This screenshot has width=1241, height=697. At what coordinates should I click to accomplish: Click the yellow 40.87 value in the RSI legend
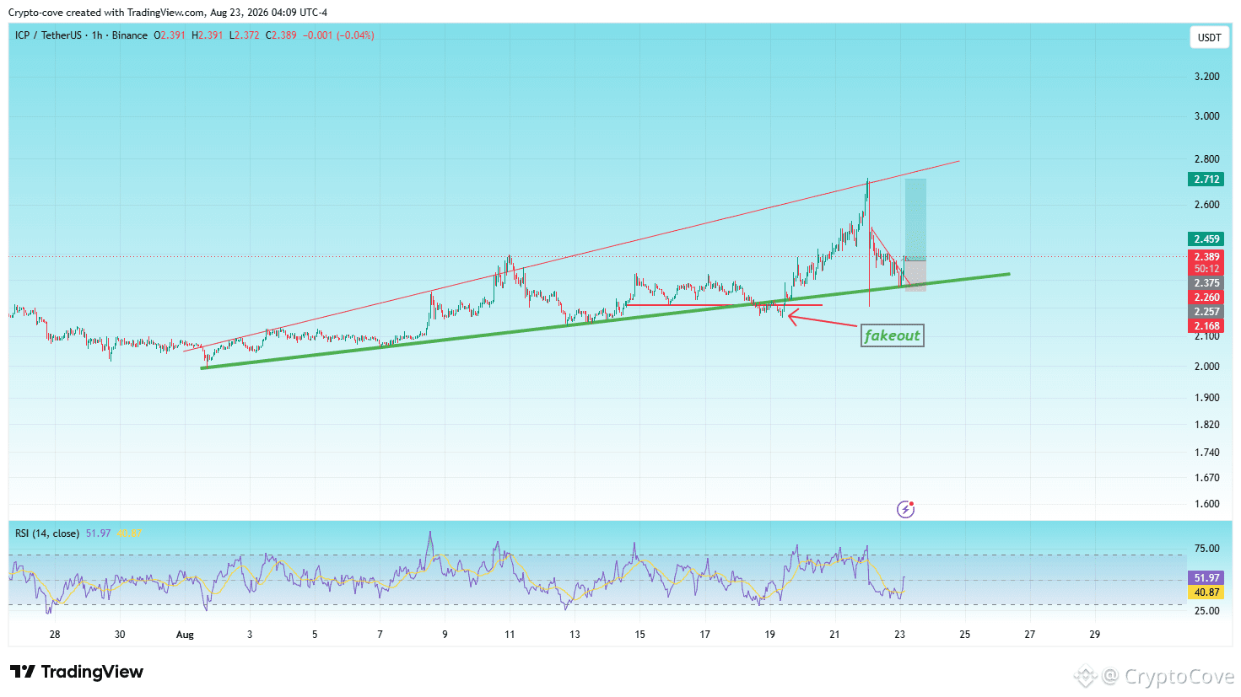click(x=129, y=533)
